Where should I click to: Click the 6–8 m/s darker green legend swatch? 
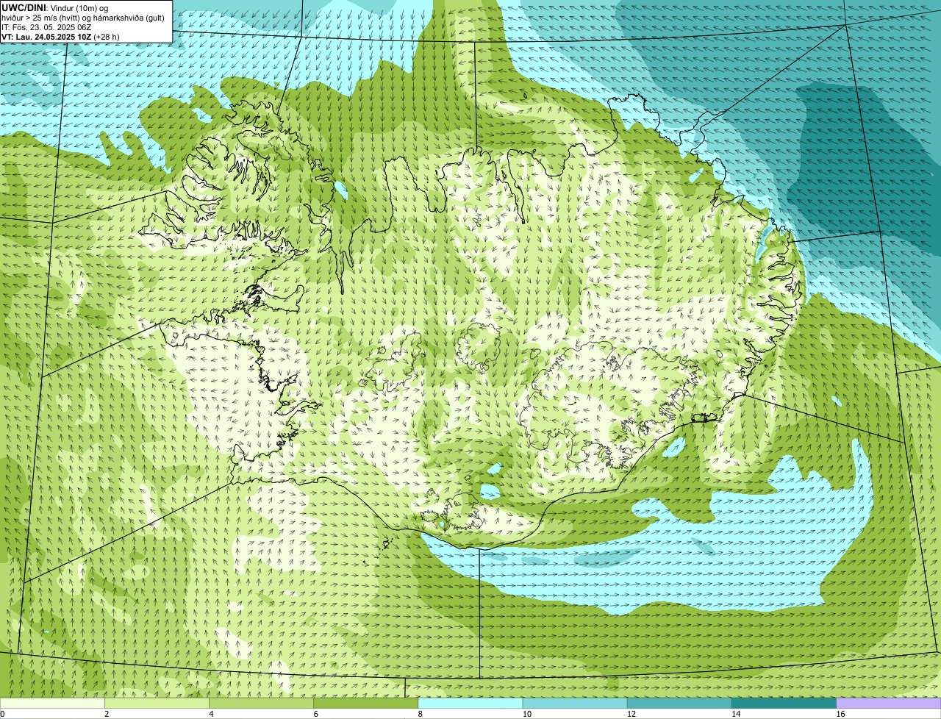[x=366, y=703]
